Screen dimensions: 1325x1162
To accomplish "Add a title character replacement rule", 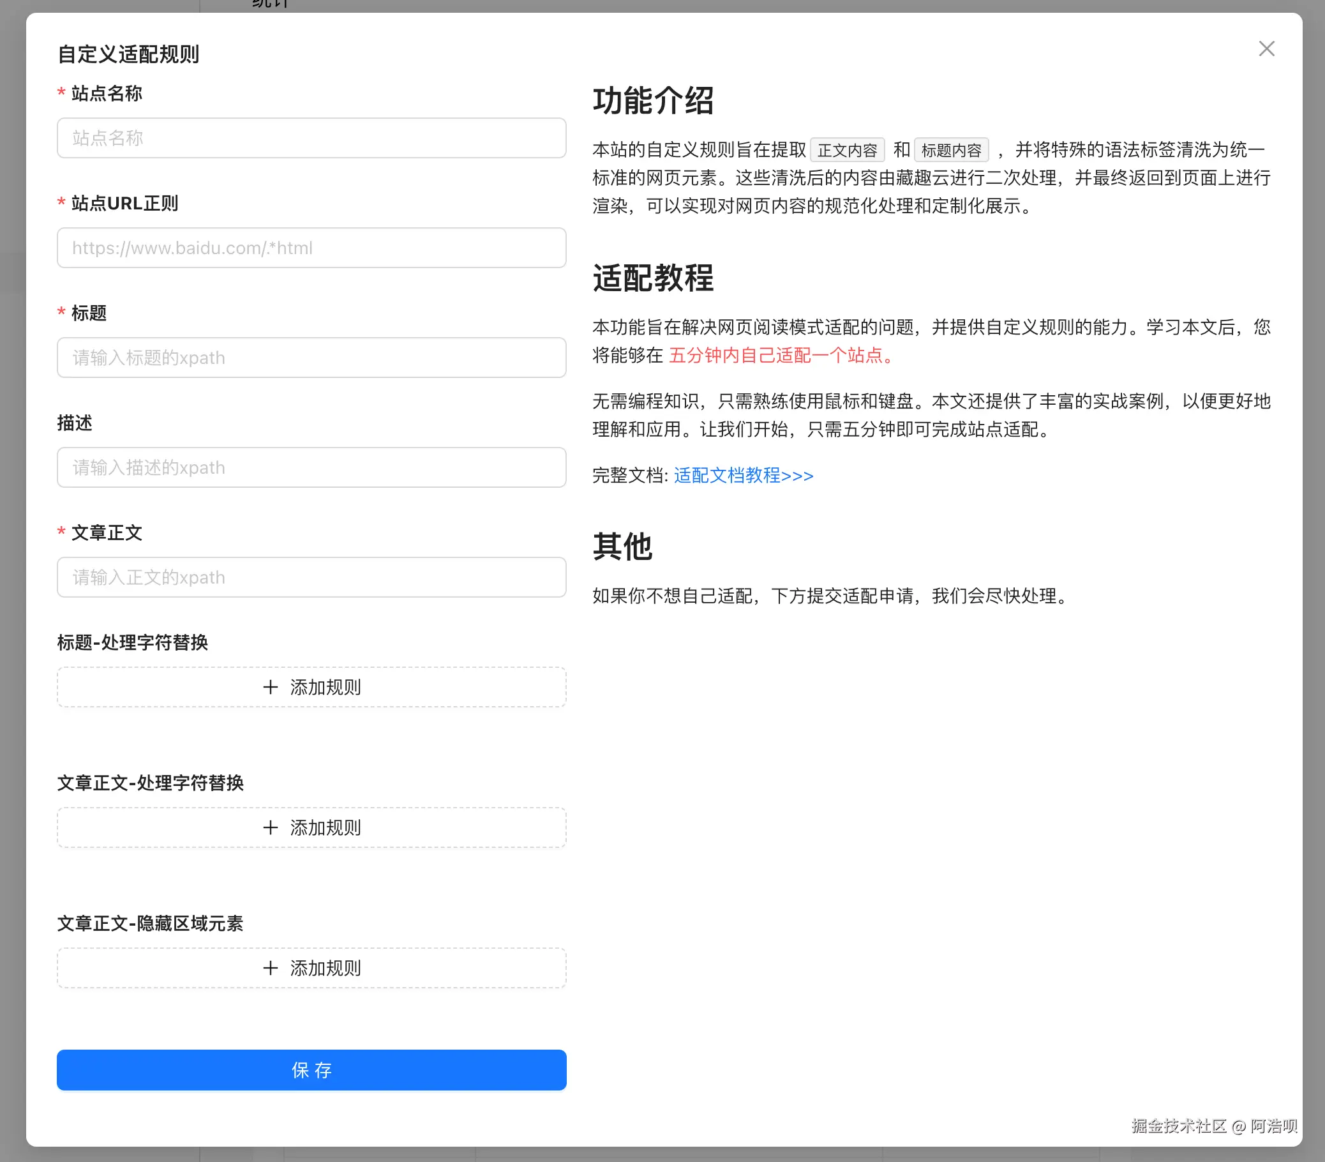I will pos(311,688).
